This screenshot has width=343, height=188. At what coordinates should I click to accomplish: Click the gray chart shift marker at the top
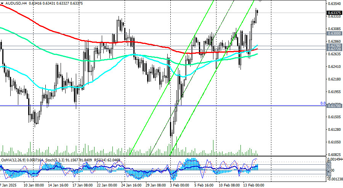[260, 1]
